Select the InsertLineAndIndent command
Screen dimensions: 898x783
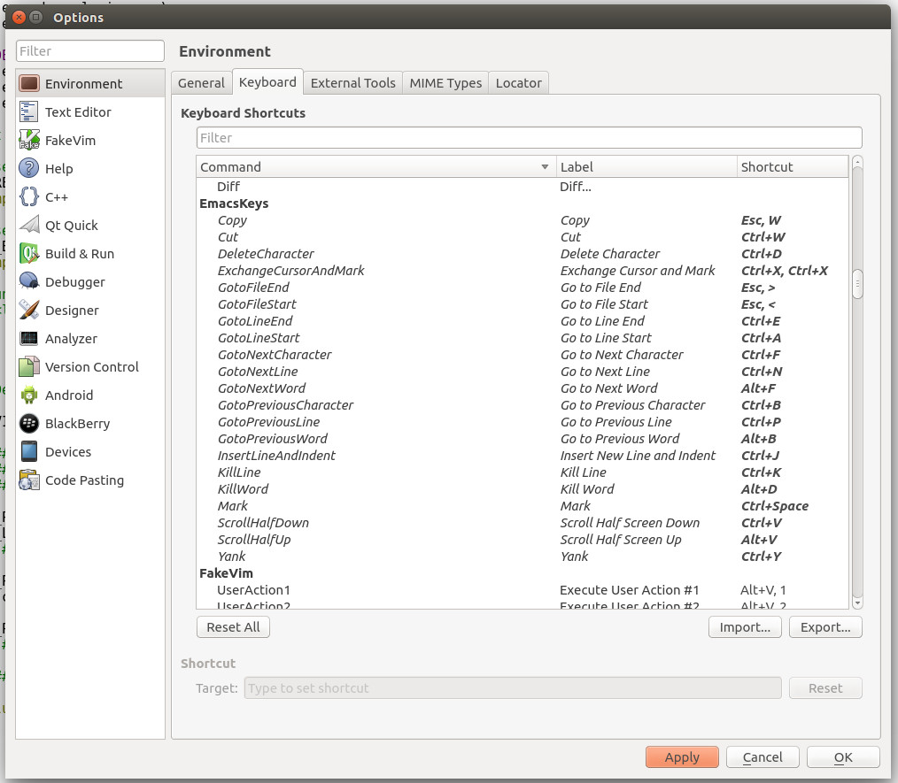coord(523,456)
